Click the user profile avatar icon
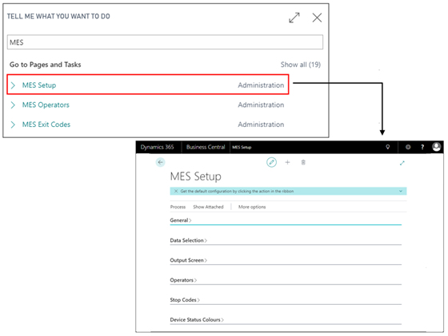Screen dimensions: 448x336 pyautogui.click(x=436, y=147)
